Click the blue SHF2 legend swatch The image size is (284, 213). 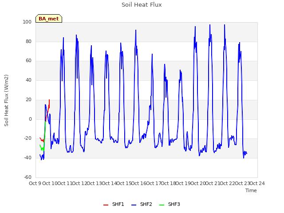point(134,205)
